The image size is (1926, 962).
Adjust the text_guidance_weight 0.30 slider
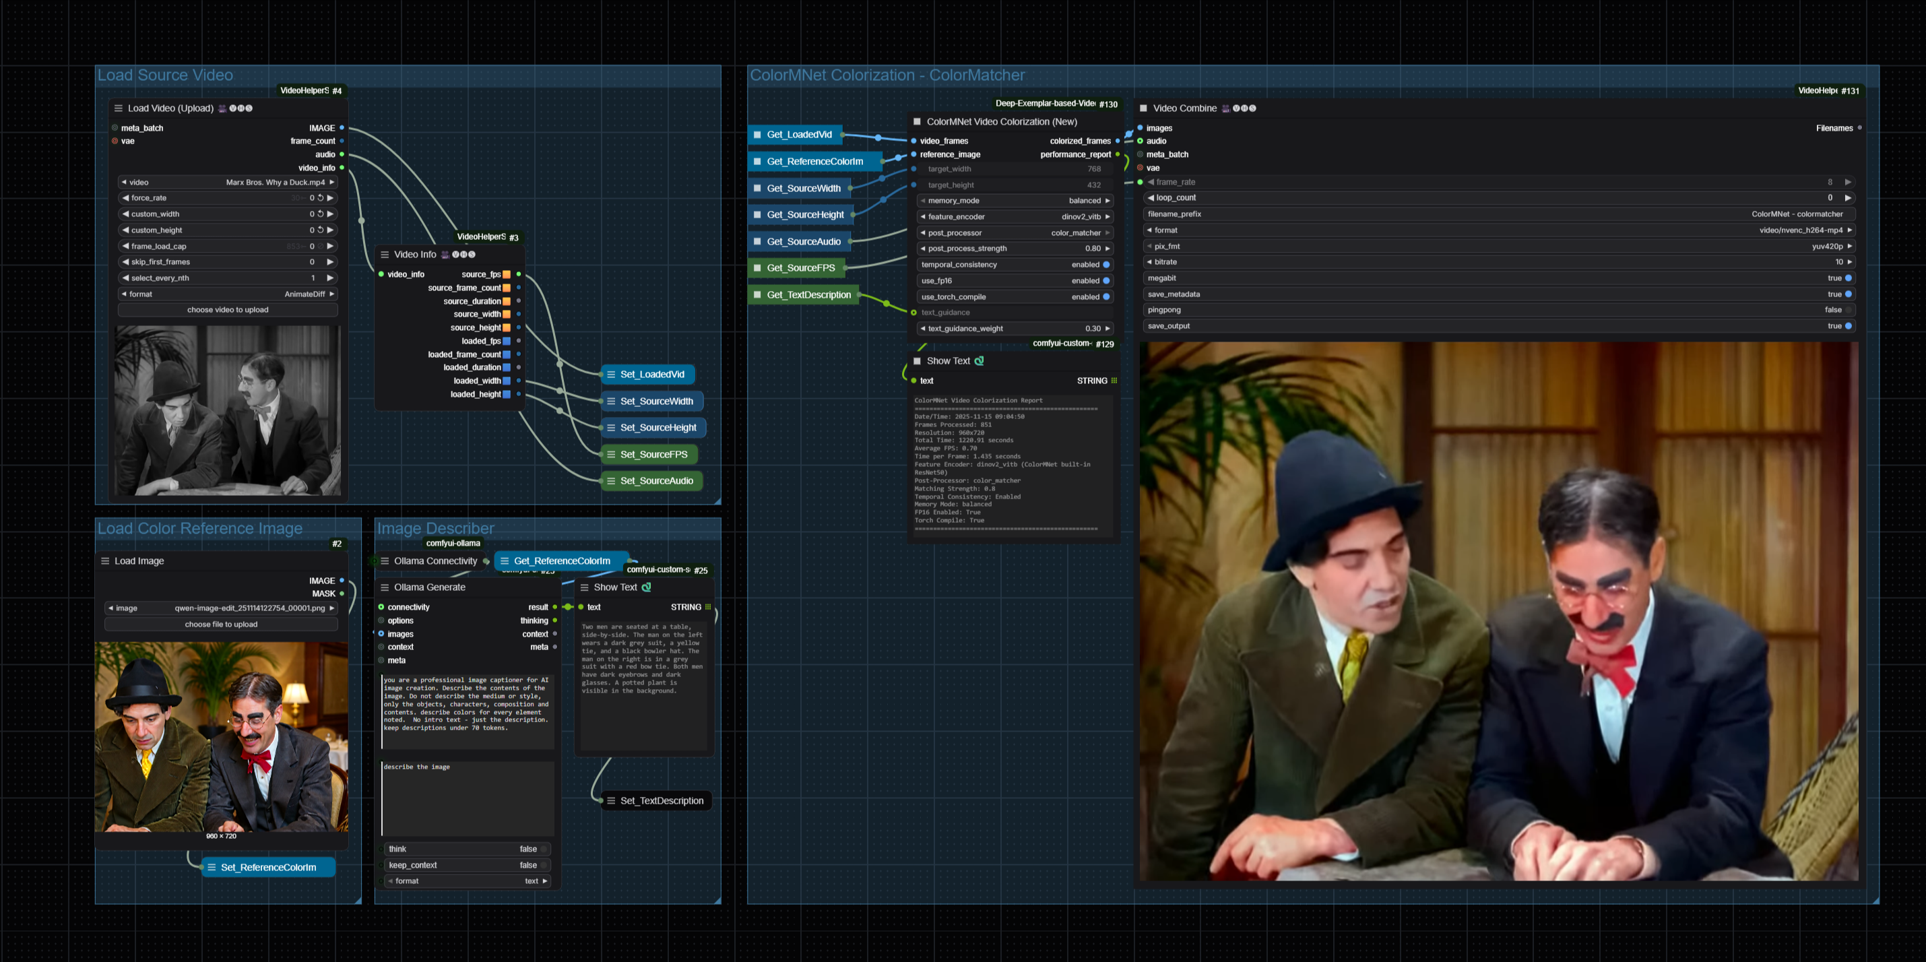[x=1015, y=329]
